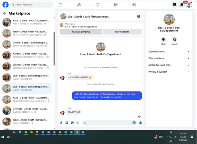Show hidden system tray icons chevron
197x144 pixels.
(167, 137)
